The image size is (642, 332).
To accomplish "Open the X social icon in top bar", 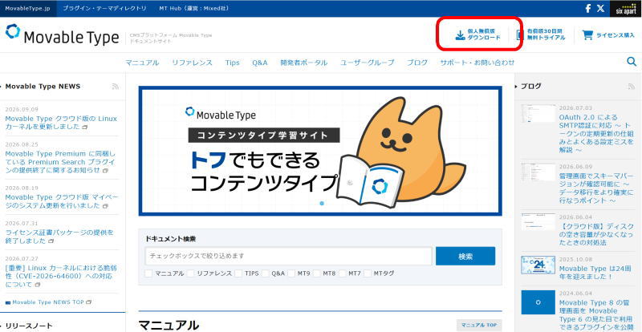I will pos(600,8).
